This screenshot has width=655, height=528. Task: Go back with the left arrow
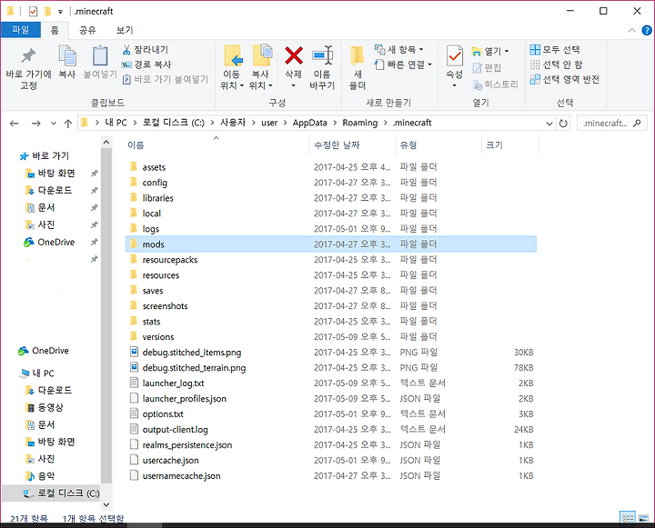(x=15, y=123)
